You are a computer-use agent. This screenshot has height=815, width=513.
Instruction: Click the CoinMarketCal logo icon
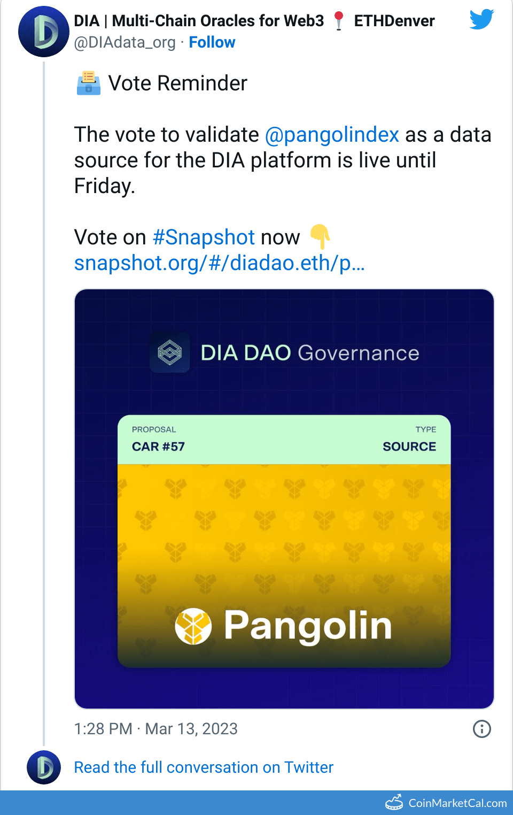click(394, 802)
